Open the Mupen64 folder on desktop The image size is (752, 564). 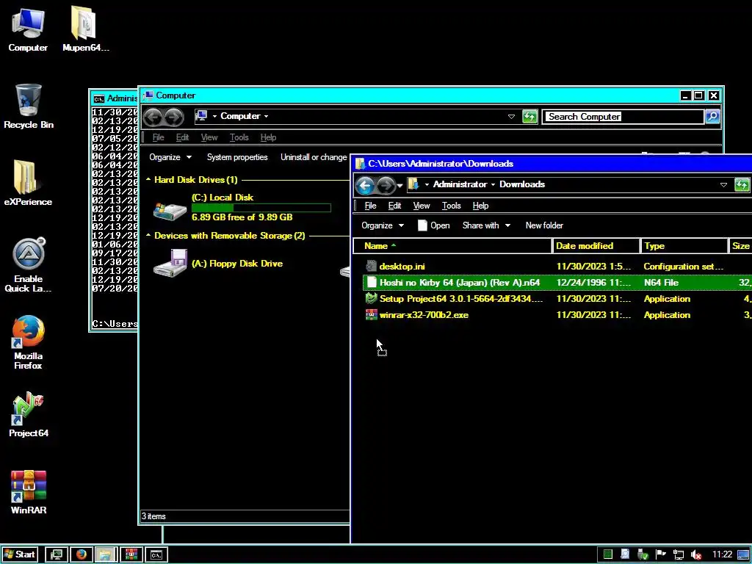(84, 29)
